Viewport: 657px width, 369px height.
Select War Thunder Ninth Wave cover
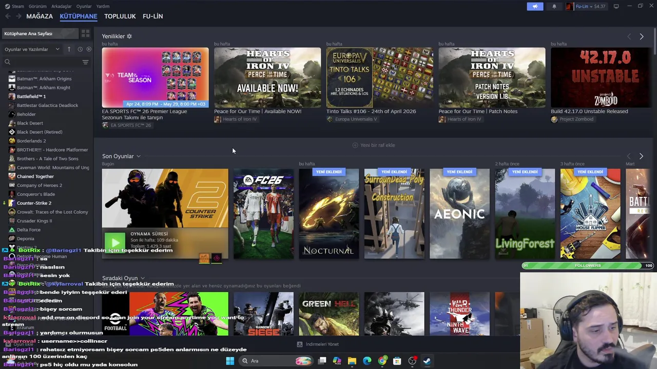pyautogui.click(x=459, y=314)
